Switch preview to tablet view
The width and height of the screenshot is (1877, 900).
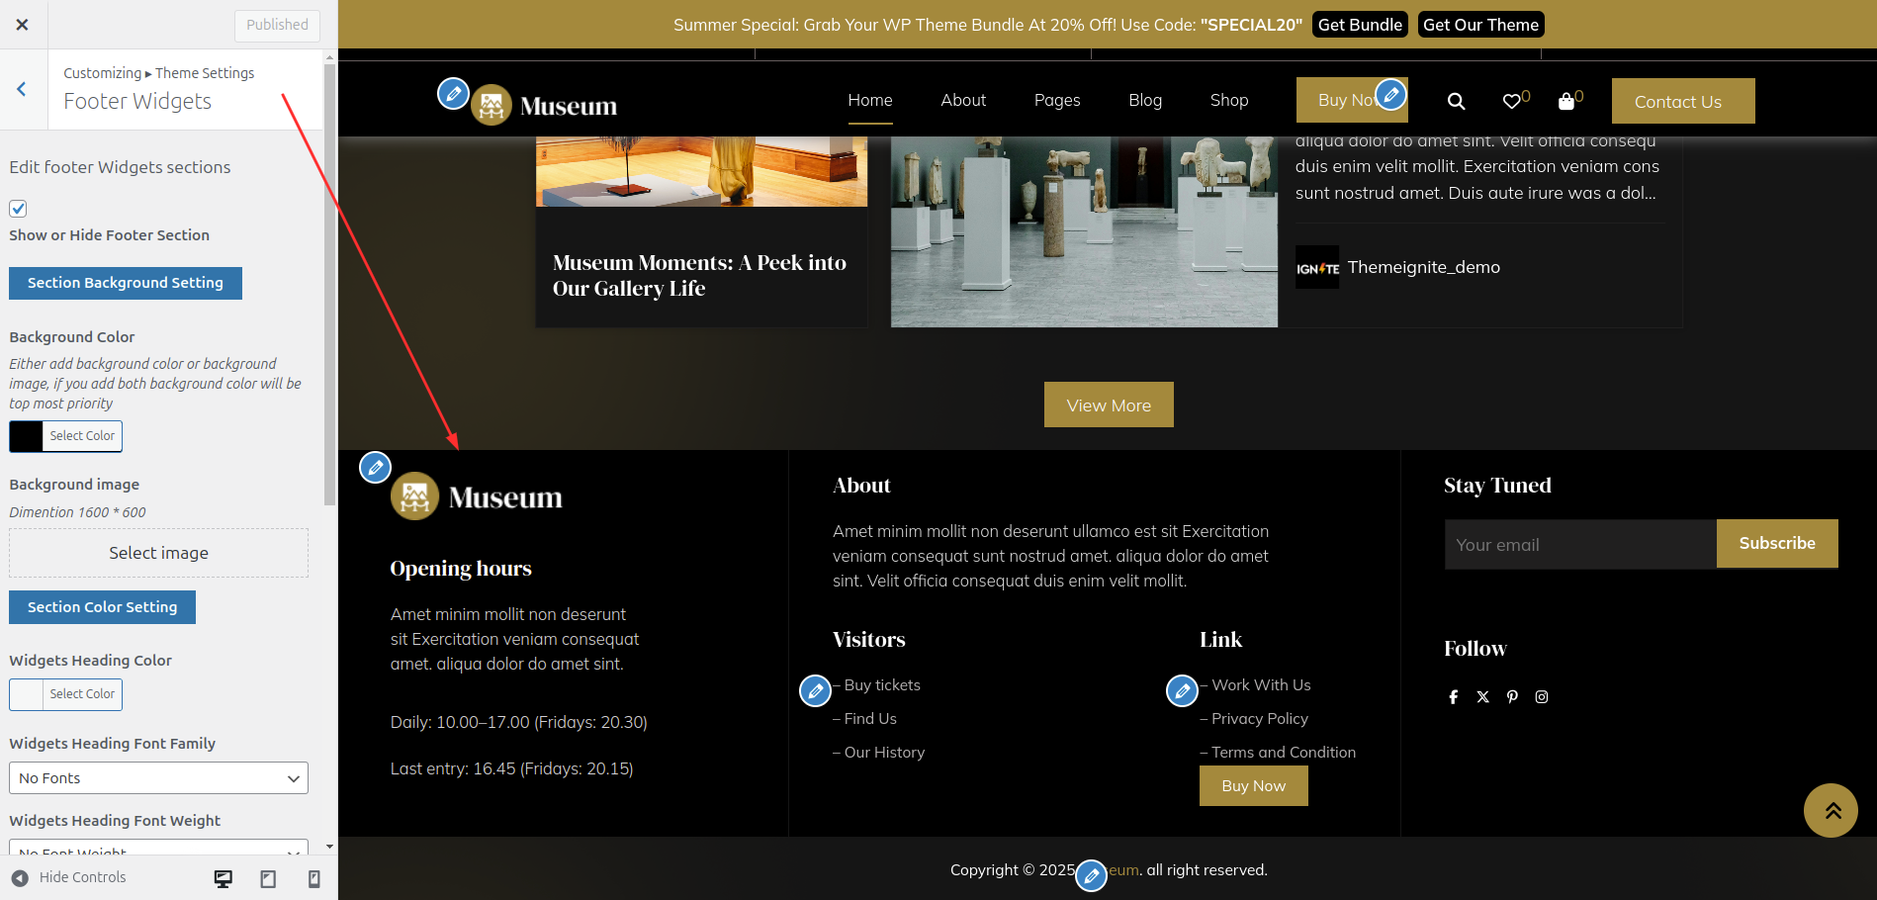pos(268,877)
